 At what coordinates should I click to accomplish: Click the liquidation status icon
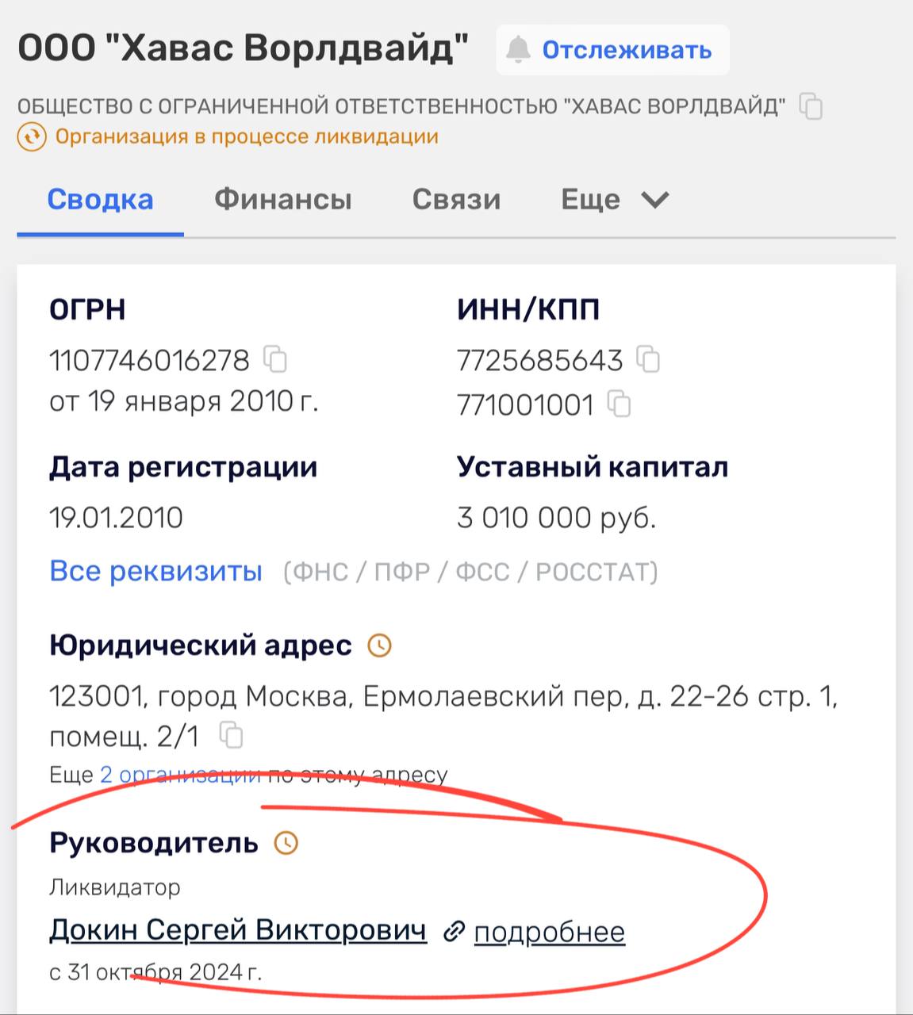coord(32,137)
